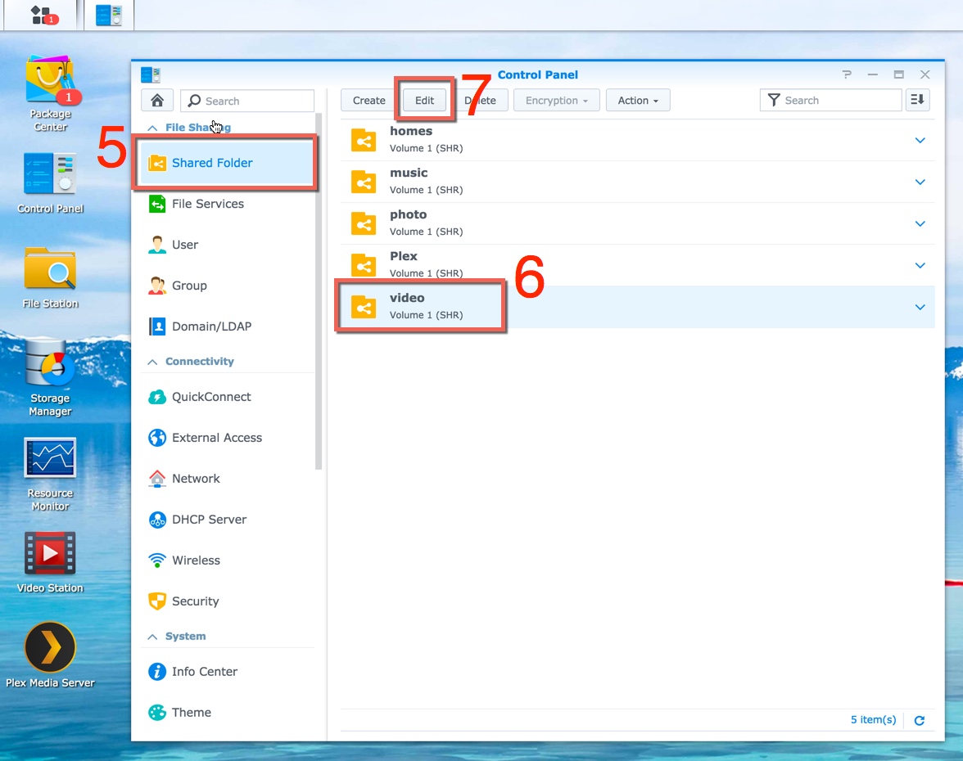
Task: Collapse the Connectivity section
Action: click(152, 362)
